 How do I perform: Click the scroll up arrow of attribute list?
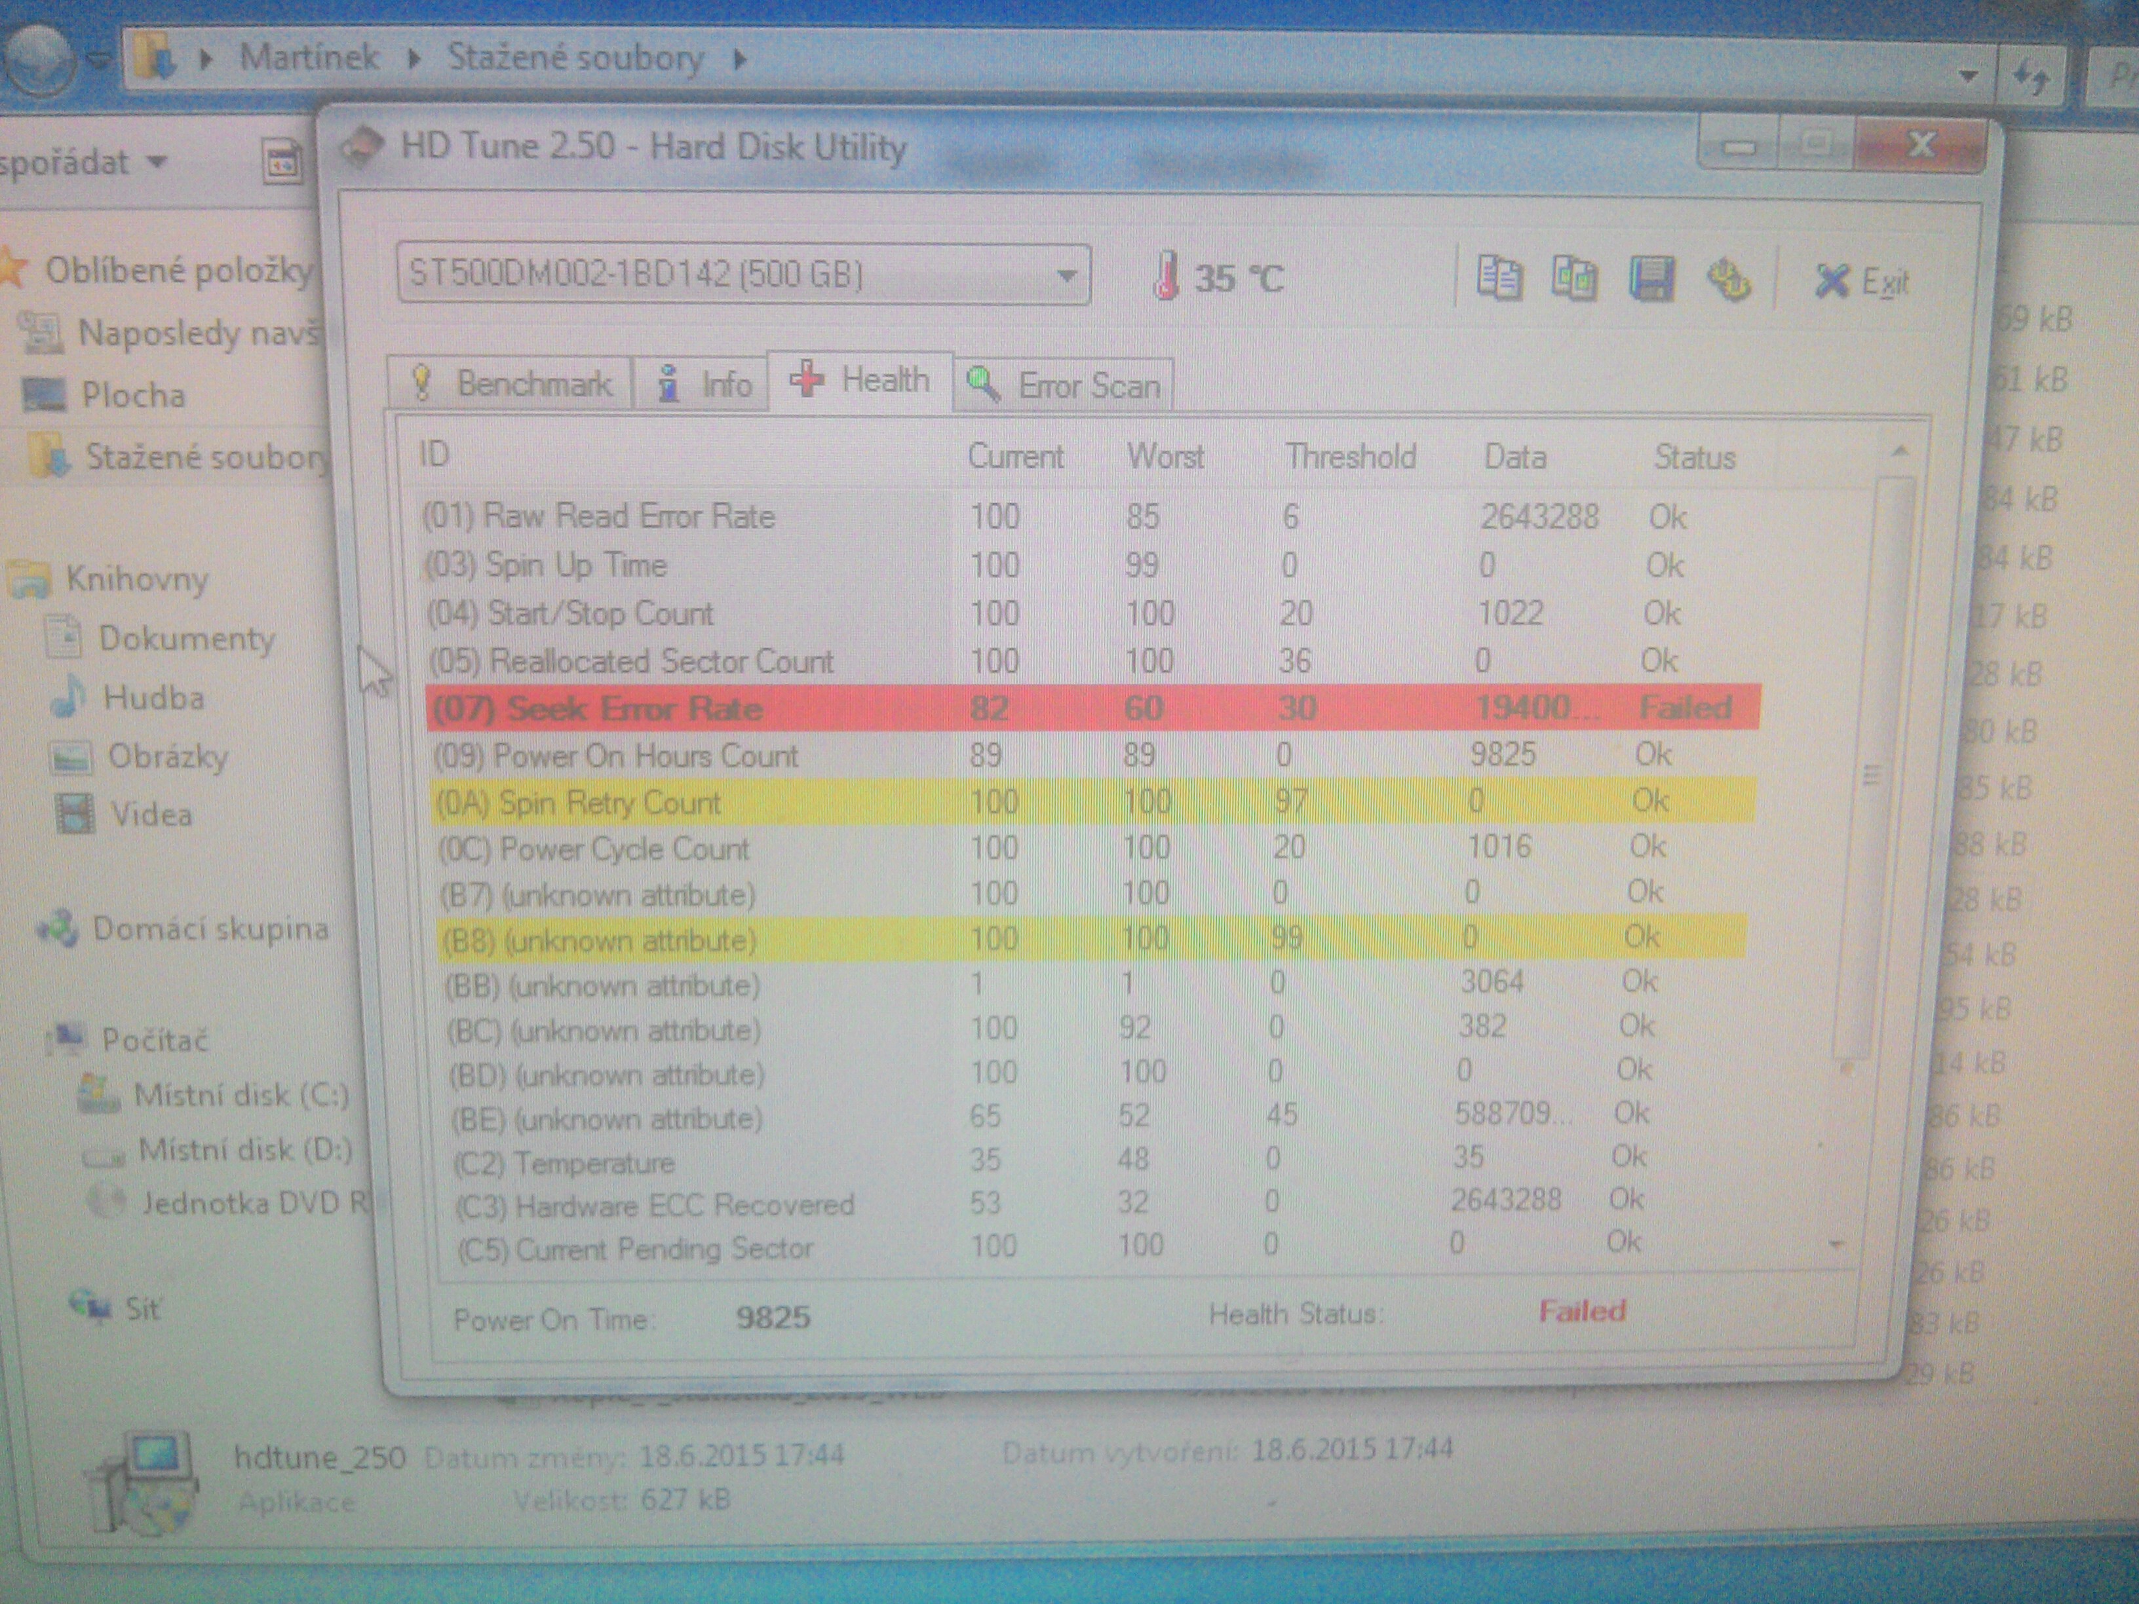point(1900,451)
